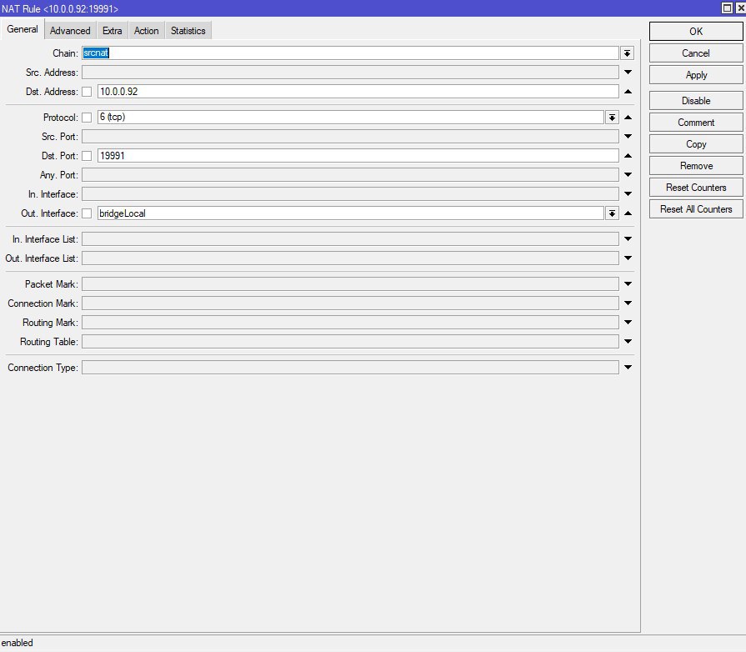Viewport: 746px width, 652px height.
Task: Collapse the Out. Interface field
Action: point(628,213)
